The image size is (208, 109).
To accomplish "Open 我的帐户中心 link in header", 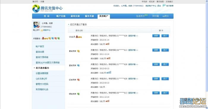I will pyautogui.click(x=151, y=6).
